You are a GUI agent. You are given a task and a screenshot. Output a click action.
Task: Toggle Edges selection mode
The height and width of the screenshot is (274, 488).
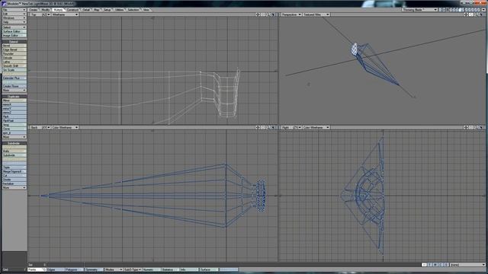[x=56, y=269]
